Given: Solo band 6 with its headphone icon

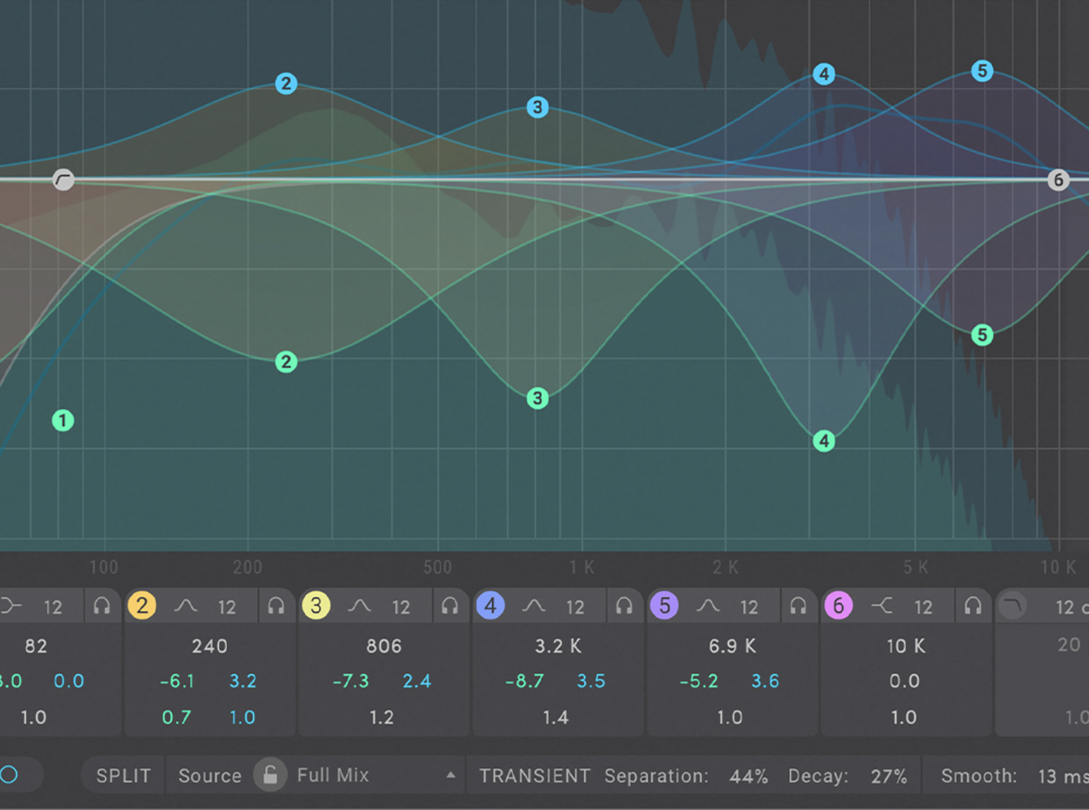Looking at the screenshot, I should pos(973,606).
